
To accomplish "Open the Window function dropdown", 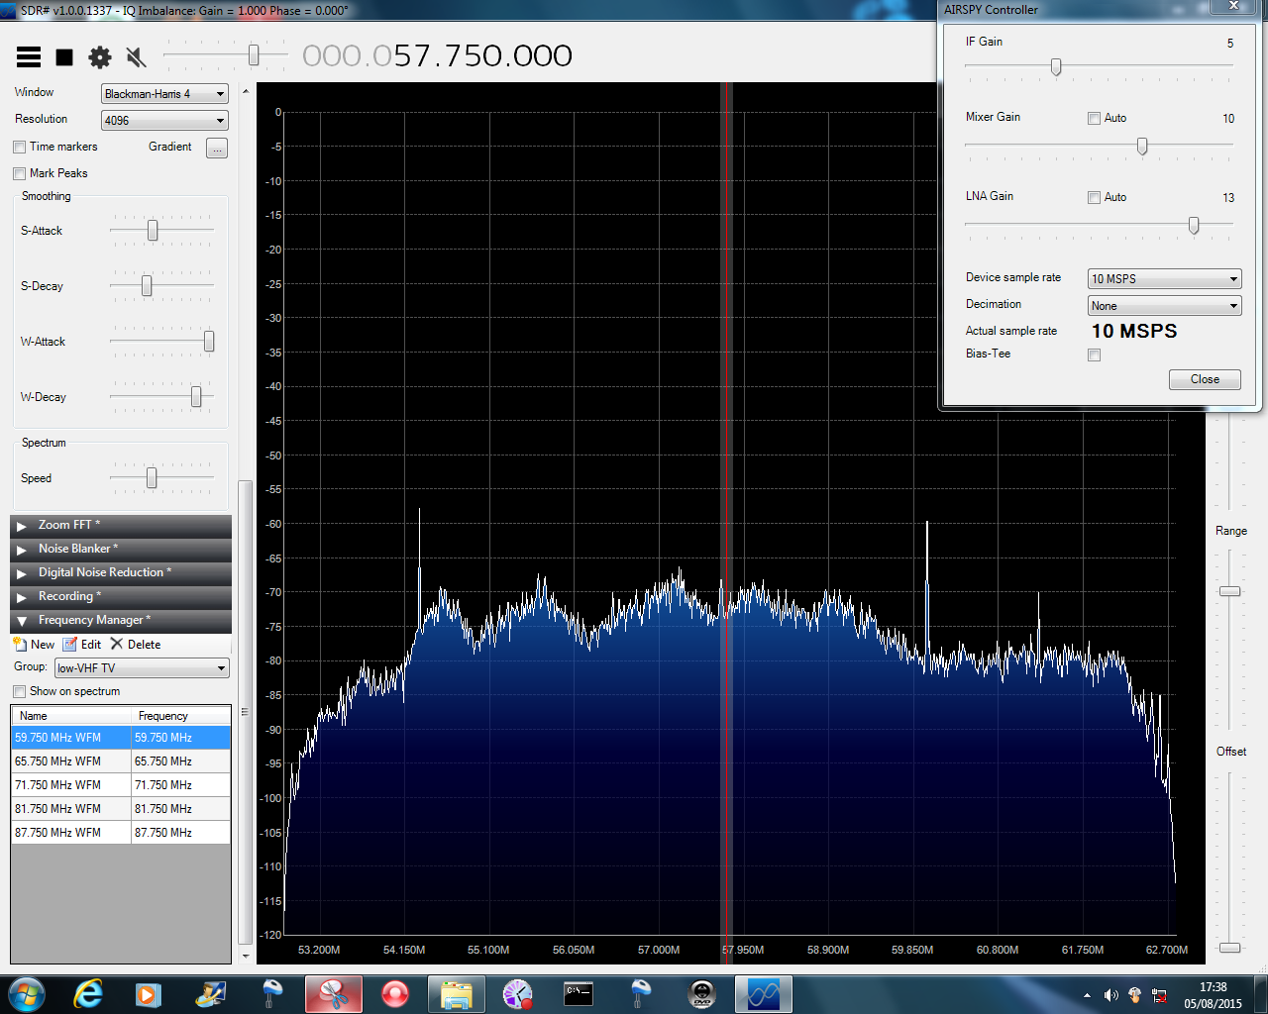I will pos(164,94).
